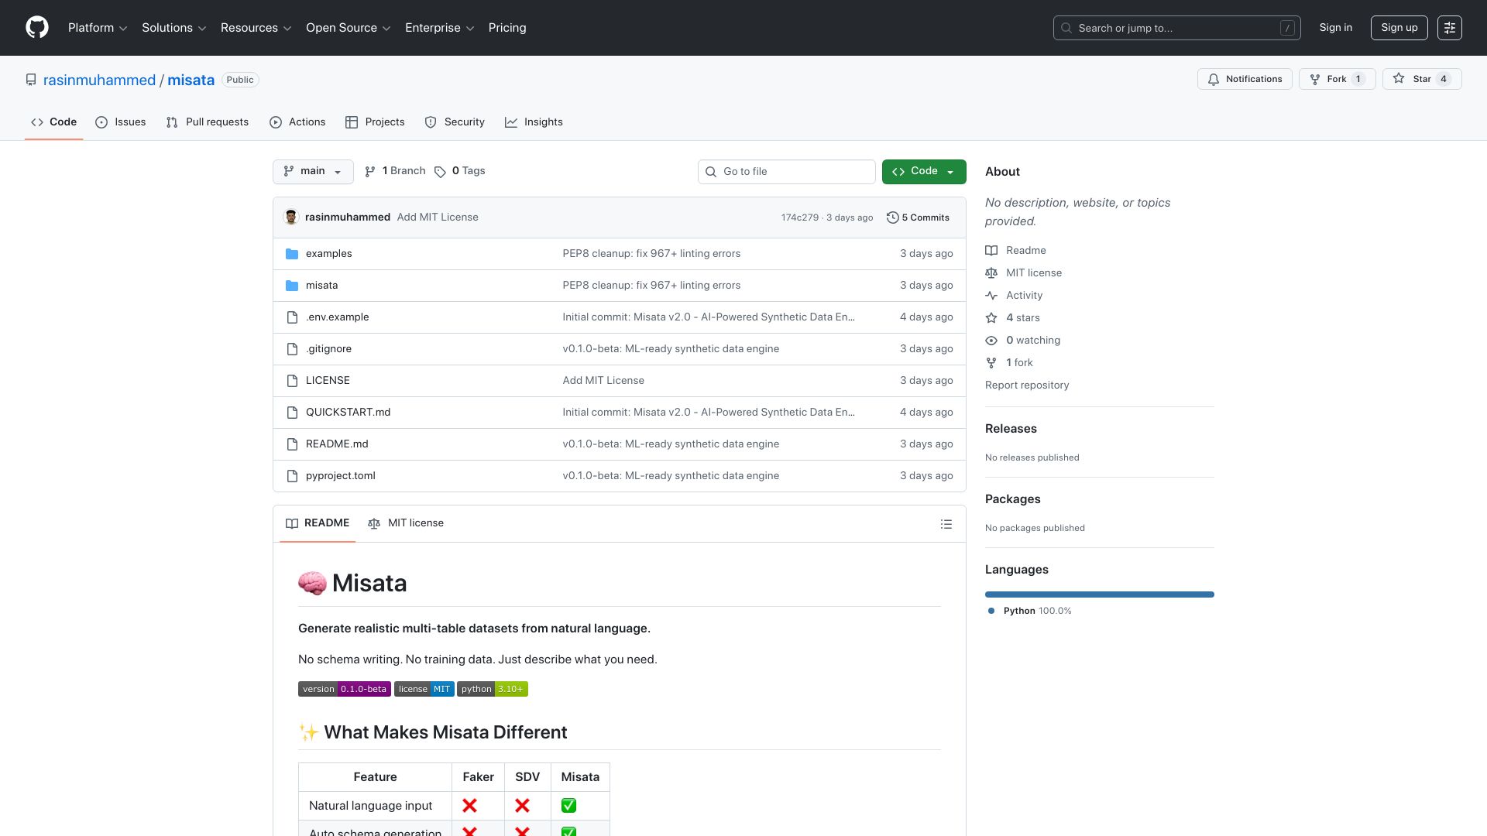Image resolution: width=1487 pixels, height=836 pixels.
Task: Click the book icon beside Readme in About
Action: click(x=991, y=251)
